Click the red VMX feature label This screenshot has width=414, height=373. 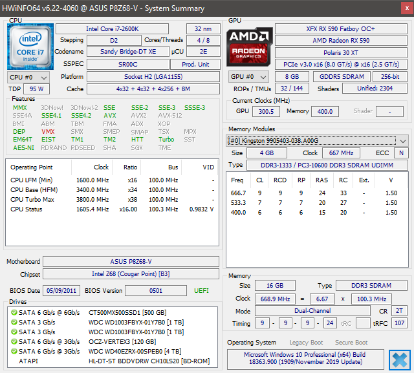(x=48, y=132)
